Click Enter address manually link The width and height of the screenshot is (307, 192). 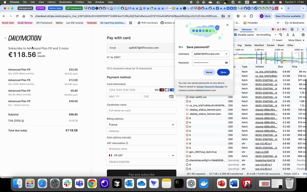click(119, 137)
